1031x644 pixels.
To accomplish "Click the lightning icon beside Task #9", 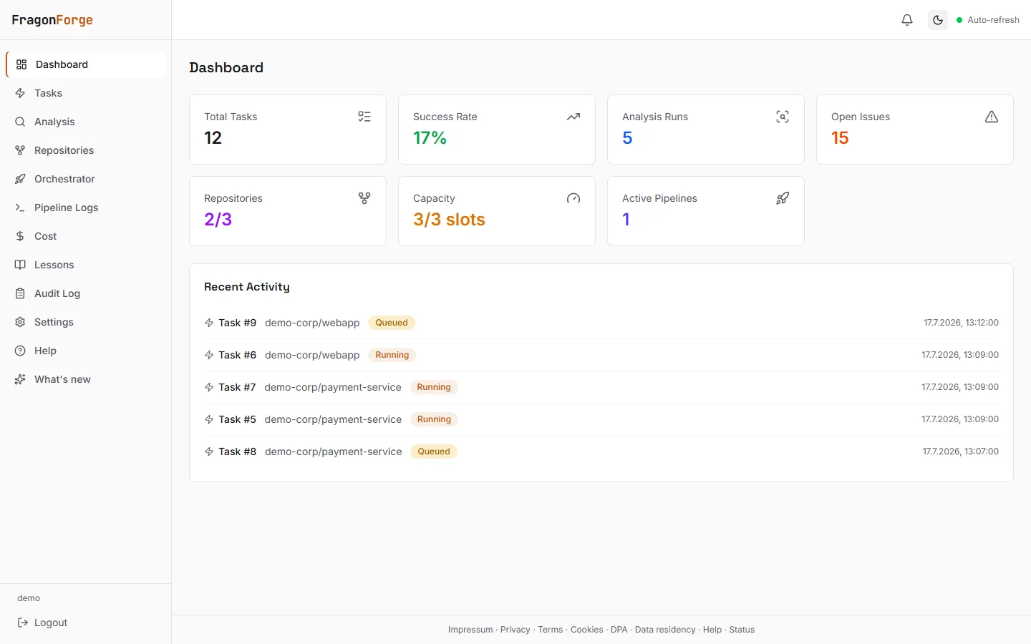I will coord(209,323).
